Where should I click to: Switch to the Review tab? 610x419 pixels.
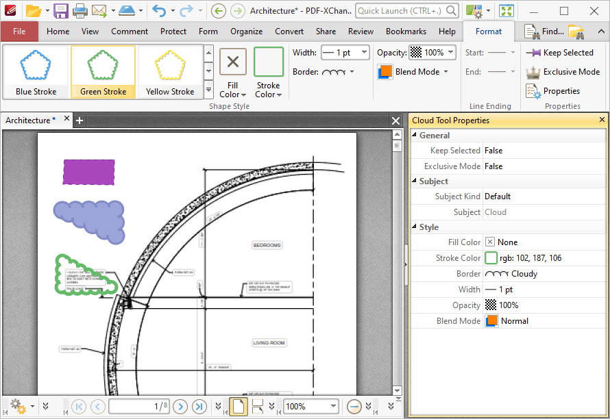point(361,31)
